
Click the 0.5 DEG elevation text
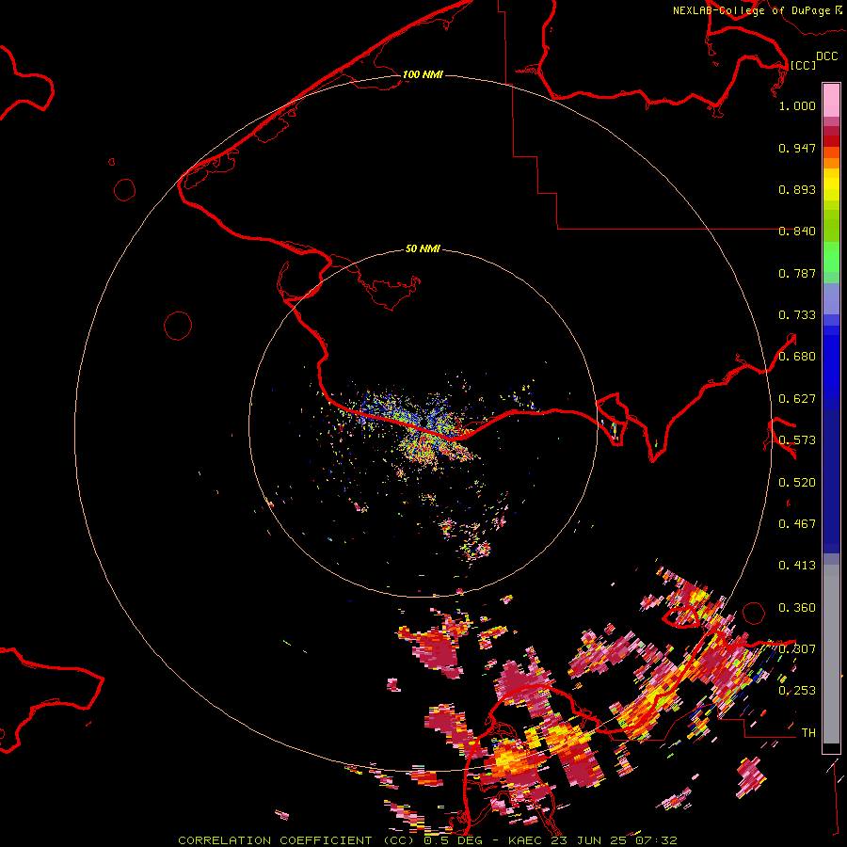point(454,840)
